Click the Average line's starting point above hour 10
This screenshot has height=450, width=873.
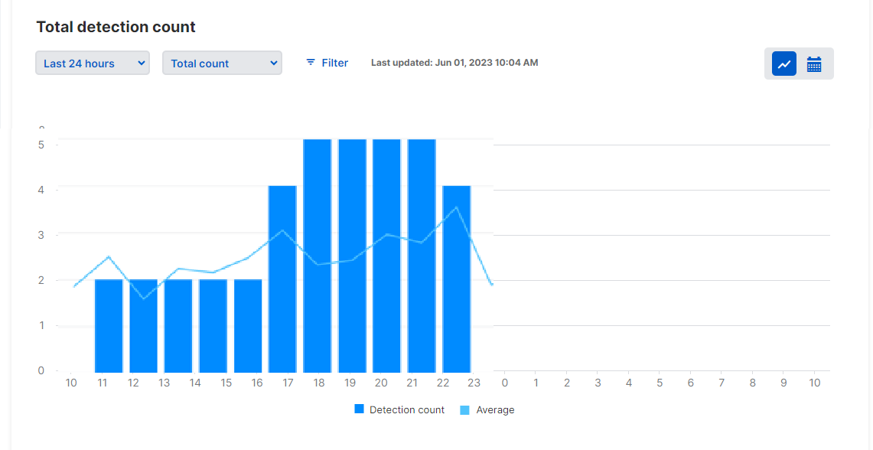point(74,285)
